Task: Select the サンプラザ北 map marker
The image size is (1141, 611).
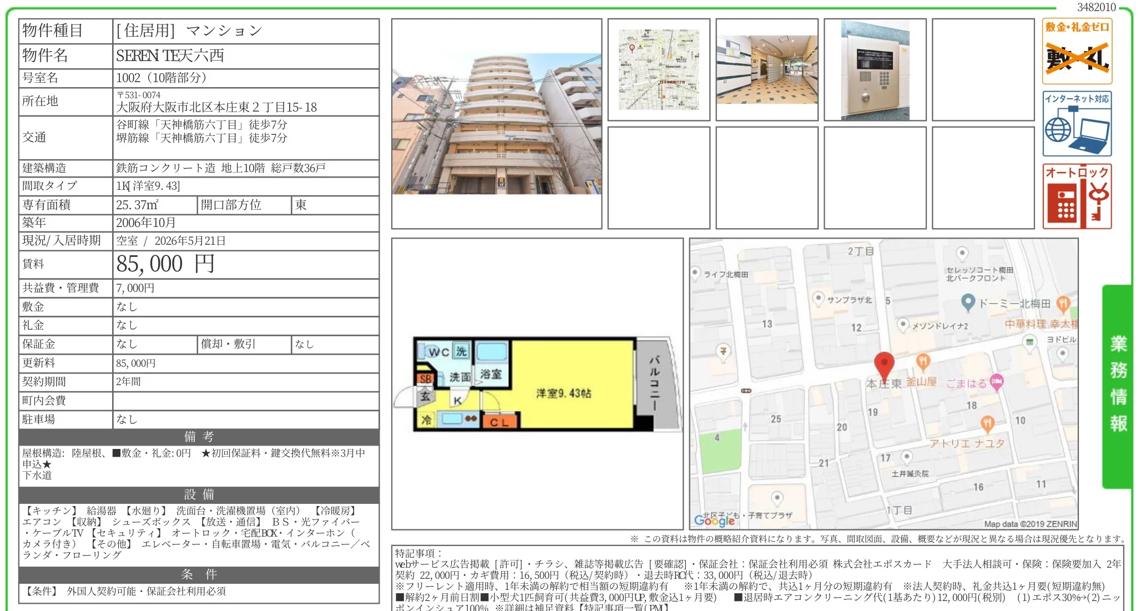Action: tap(819, 299)
